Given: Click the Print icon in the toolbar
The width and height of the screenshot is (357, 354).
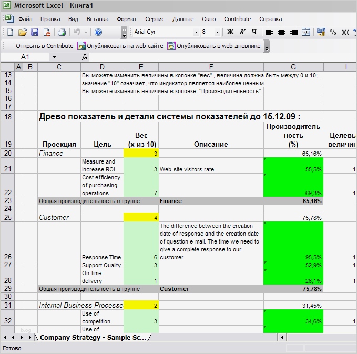Looking at the screenshot, I should (62, 32).
